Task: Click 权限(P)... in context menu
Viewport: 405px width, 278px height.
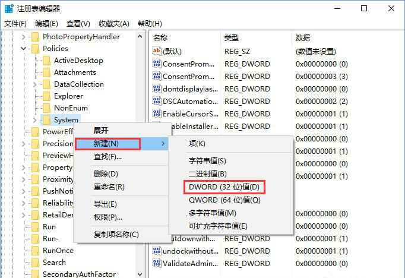Action: (105, 217)
